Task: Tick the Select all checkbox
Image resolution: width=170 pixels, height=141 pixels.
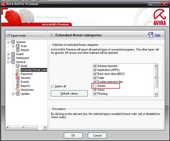Action: [52, 86]
